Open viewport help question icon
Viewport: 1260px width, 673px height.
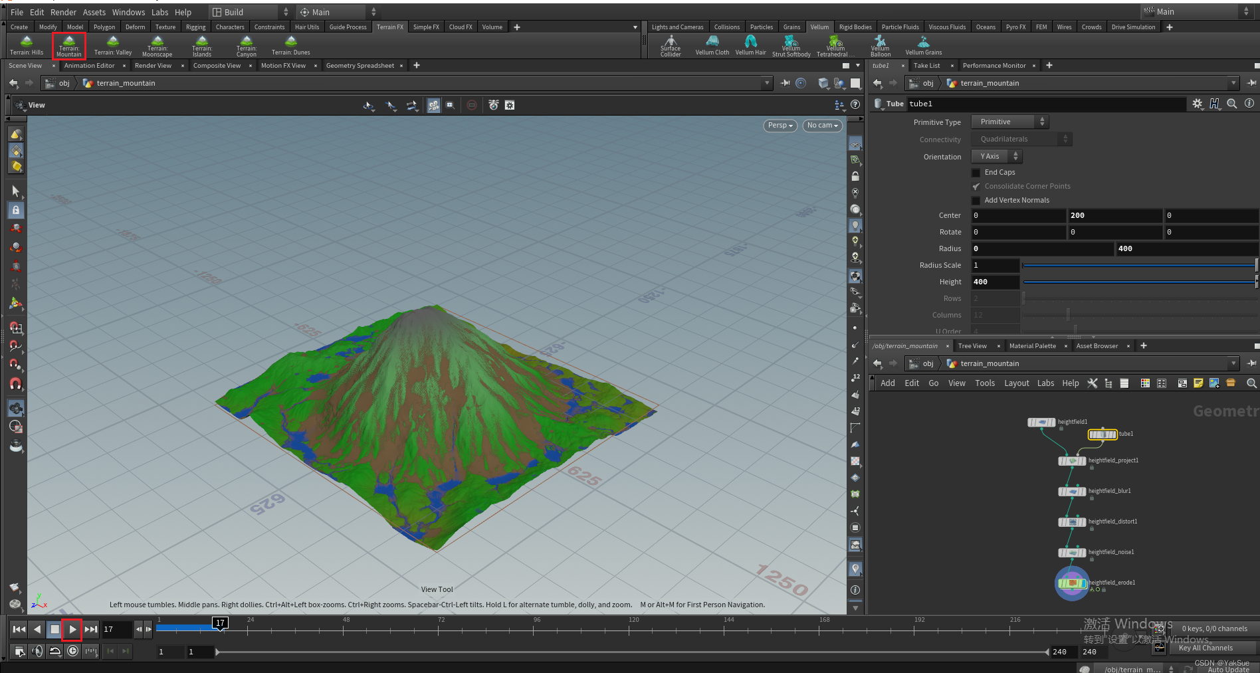click(855, 104)
